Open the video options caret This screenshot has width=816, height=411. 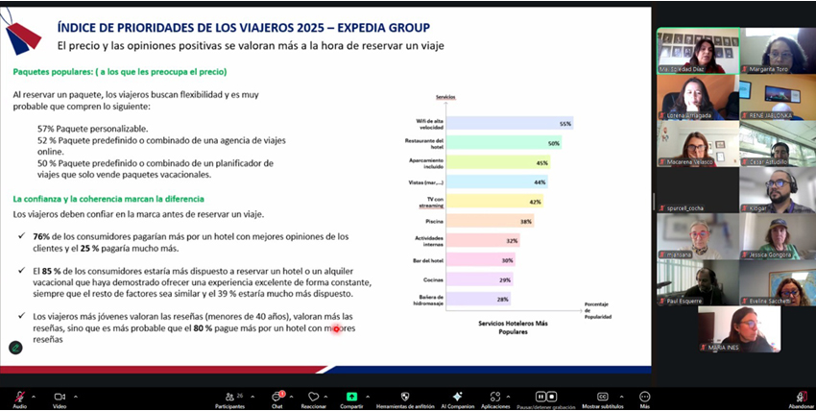tap(73, 396)
